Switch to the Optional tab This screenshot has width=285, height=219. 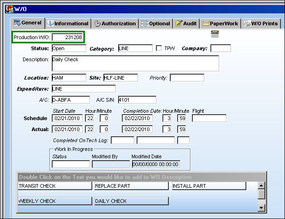point(156,23)
